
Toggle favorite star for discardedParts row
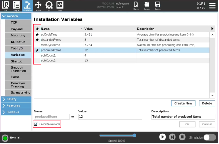pyautogui.click(x=37, y=40)
